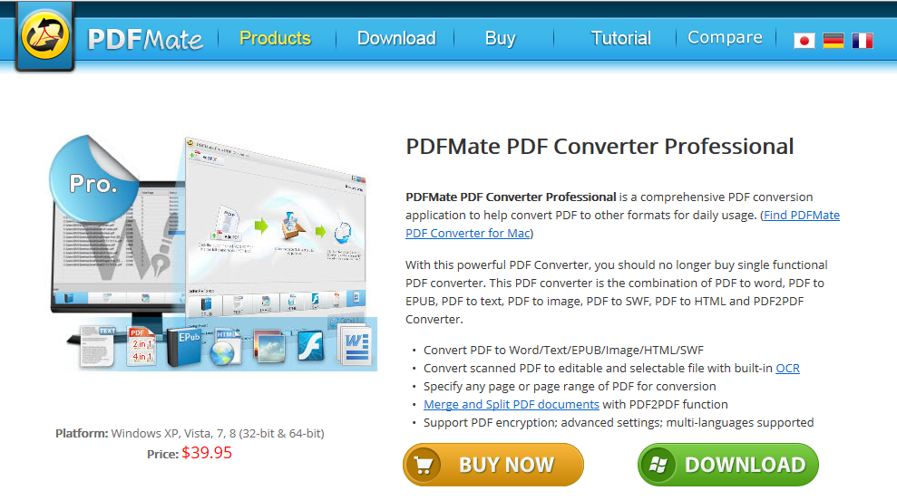The width and height of the screenshot is (897, 500).
Task: Switch site language with the Japanese flag
Action: tap(804, 41)
